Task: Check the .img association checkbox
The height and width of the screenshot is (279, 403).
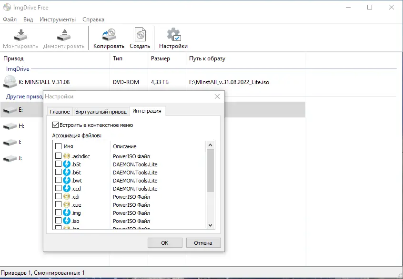Action: pos(58,212)
